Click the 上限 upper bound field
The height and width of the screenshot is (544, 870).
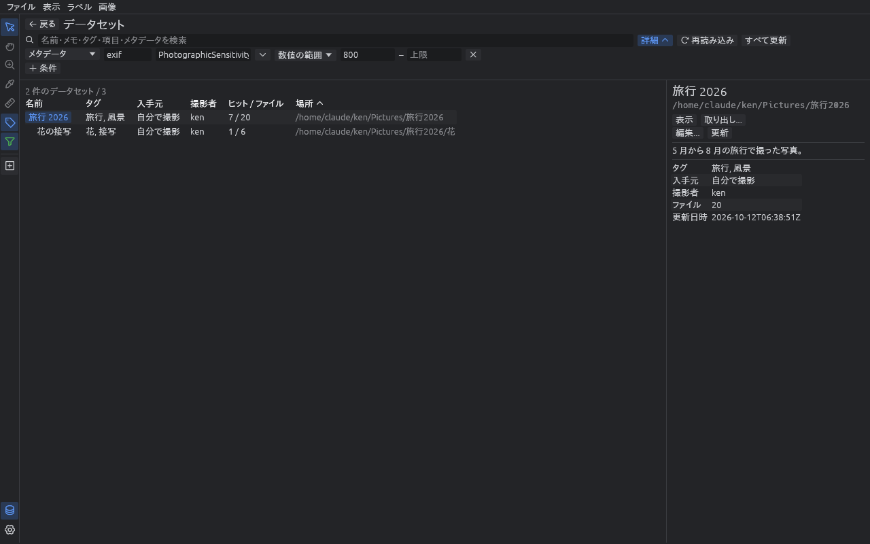434,54
